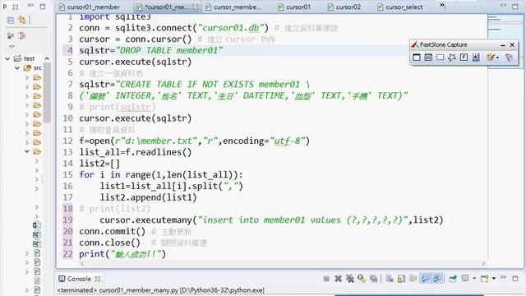This screenshot has height=296, width=526.
Task: Open Display Selected Console dropdown arrow
Action: pyautogui.click(x=474, y=279)
